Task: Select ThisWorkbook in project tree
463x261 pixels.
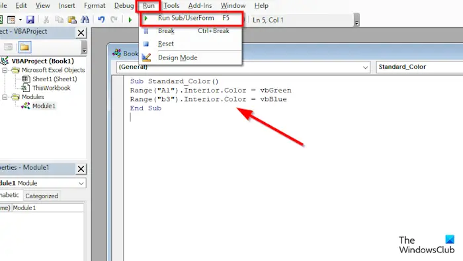Action: (x=52, y=88)
